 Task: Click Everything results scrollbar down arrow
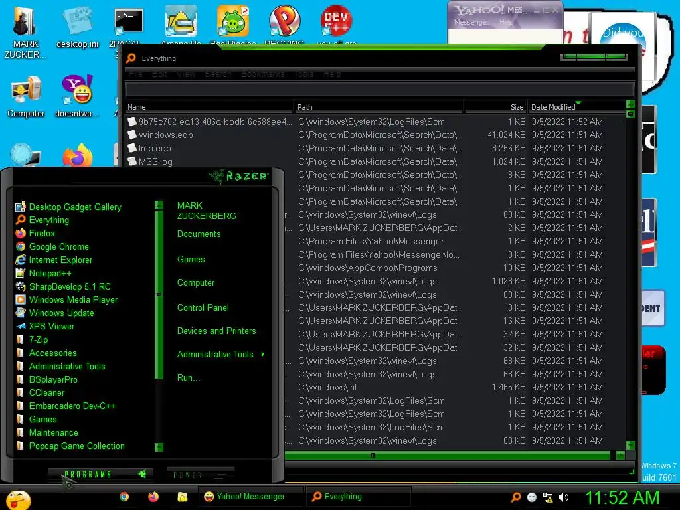coord(631,446)
